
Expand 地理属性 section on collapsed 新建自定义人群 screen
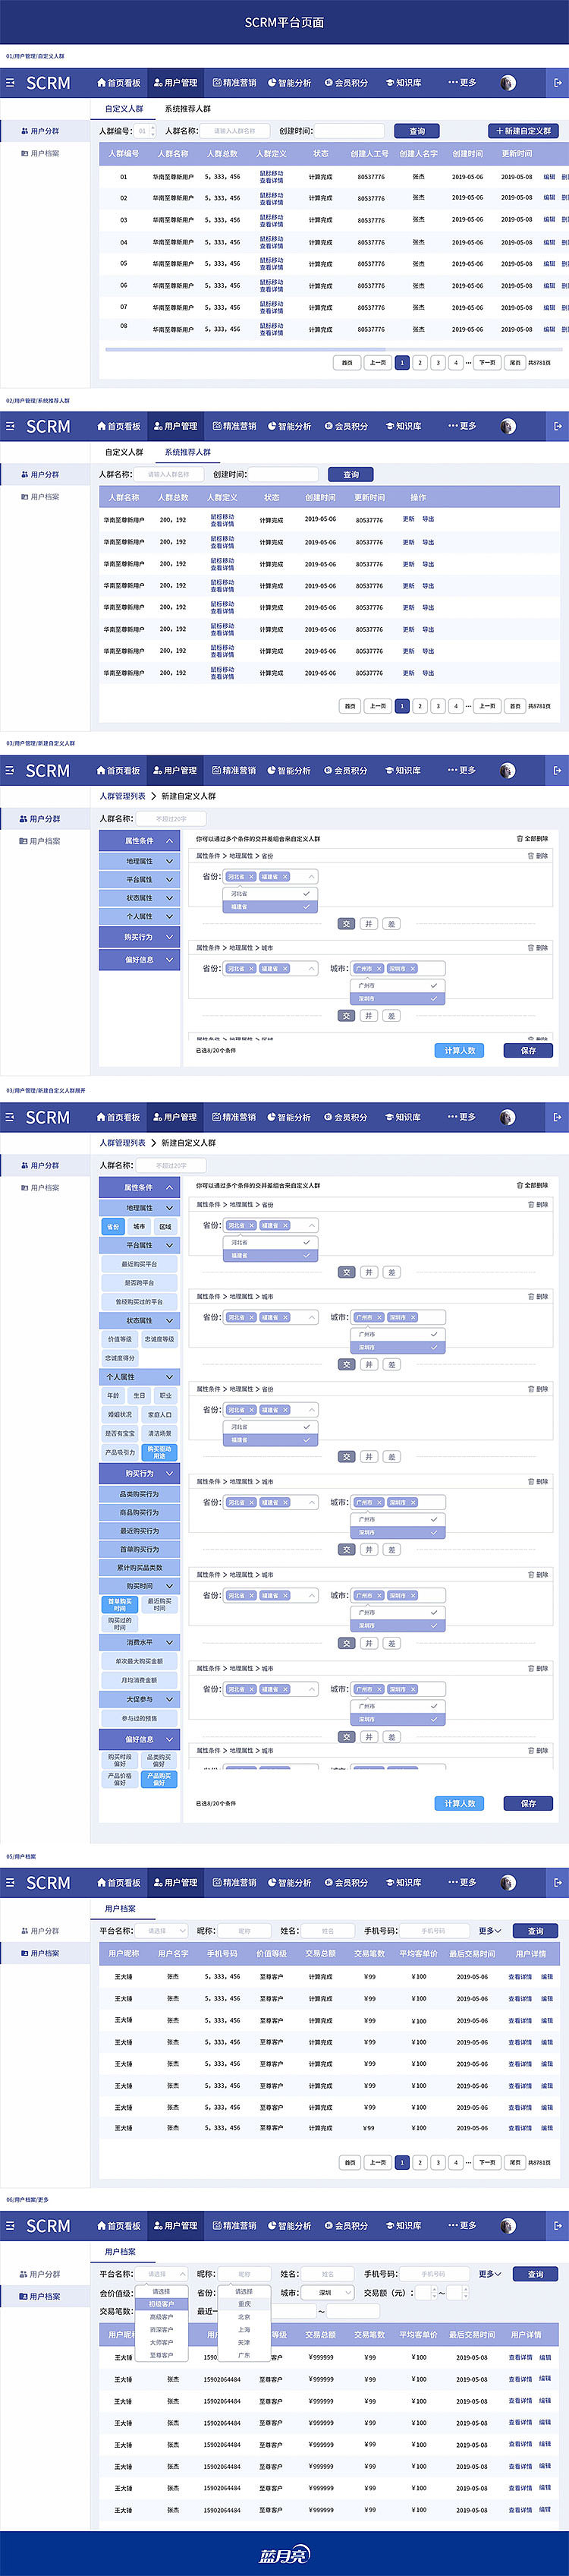[139, 861]
